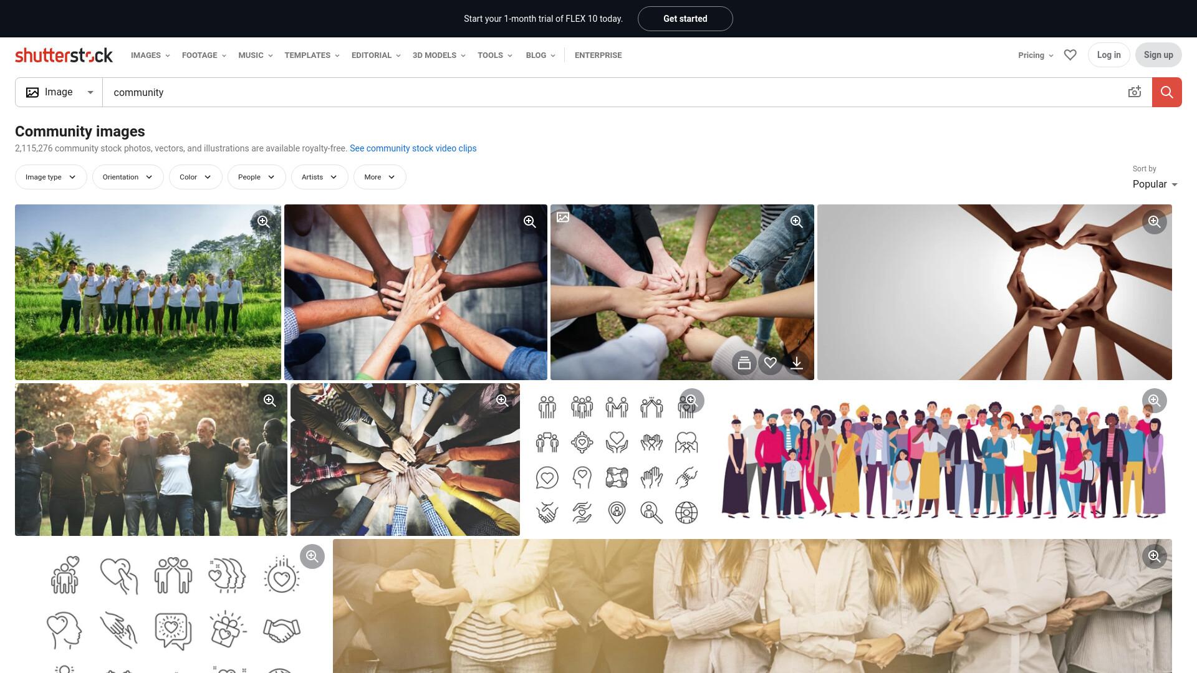
Task: Zoom the people holding hands photo
Action: pos(1154,556)
